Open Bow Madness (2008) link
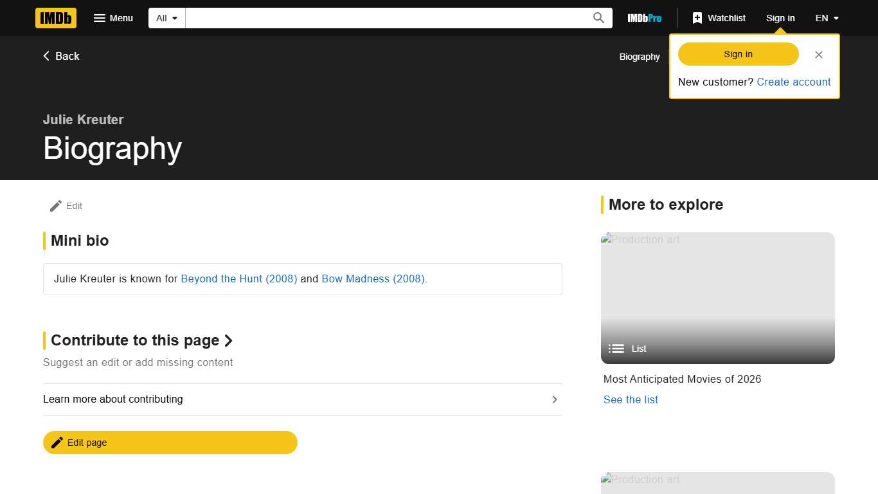 (374, 279)
